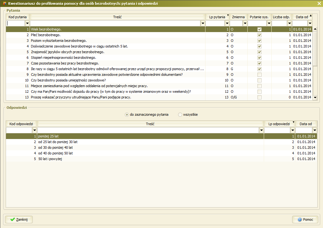Sort questions by Lp pytania column header
Image resolution: width=323 pixels, height=228 pixels.
click(x=217, y=17)
